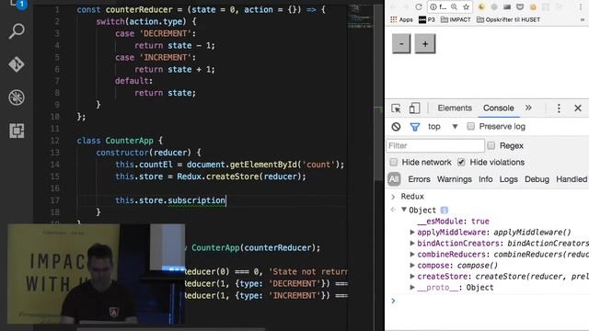This screenshot has width=589, height=331.
Task: Enable the Preserve log checkbox
Action: coord(470,126)
